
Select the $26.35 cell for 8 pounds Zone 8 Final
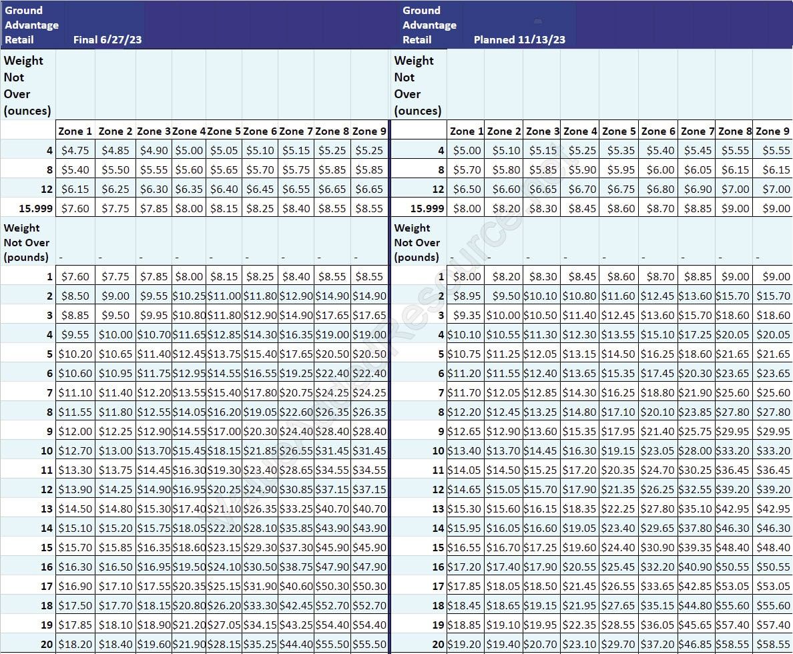332,412
